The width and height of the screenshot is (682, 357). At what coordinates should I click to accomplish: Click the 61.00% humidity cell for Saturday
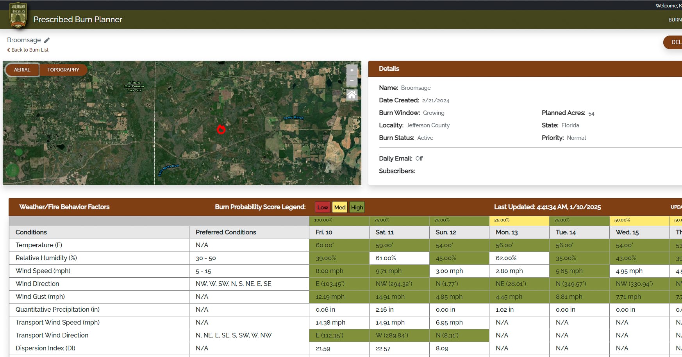click(x=399, y=258)
